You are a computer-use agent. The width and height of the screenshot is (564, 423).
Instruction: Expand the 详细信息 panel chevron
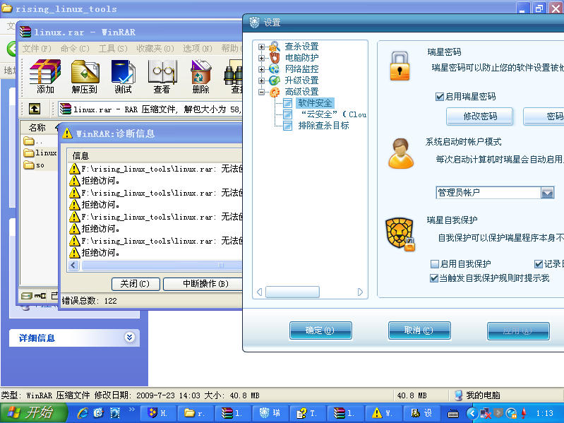pyautogui.click(x=129, y=338)
